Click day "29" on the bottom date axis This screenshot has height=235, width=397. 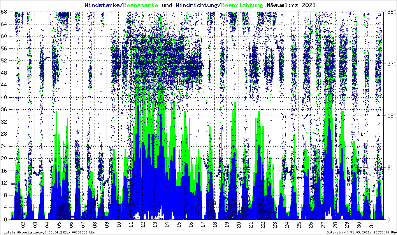click(x=347, y=224)
